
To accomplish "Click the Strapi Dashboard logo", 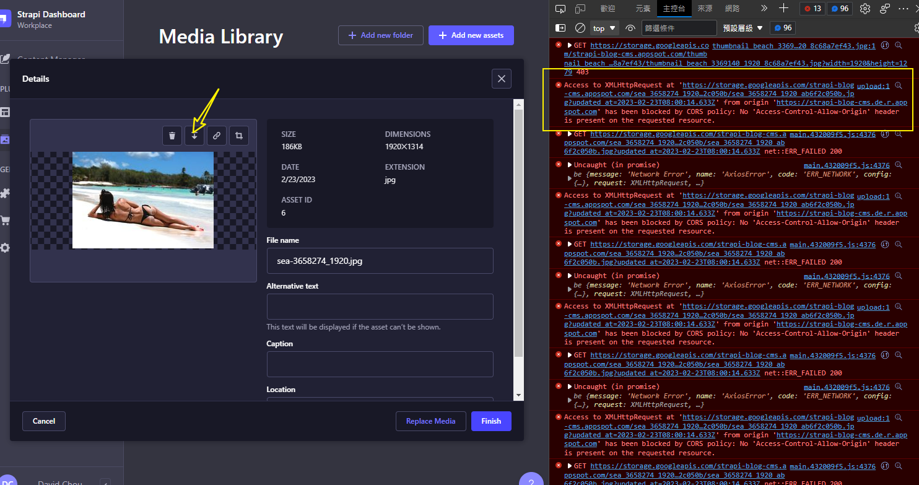I will click(x=6, y=19).
